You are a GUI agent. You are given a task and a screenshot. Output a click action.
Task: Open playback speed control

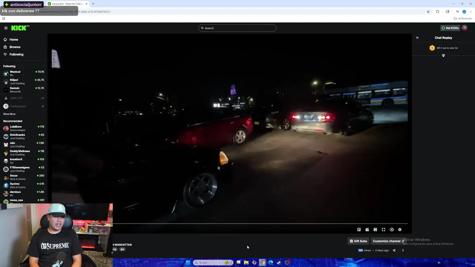coord(392,230)
